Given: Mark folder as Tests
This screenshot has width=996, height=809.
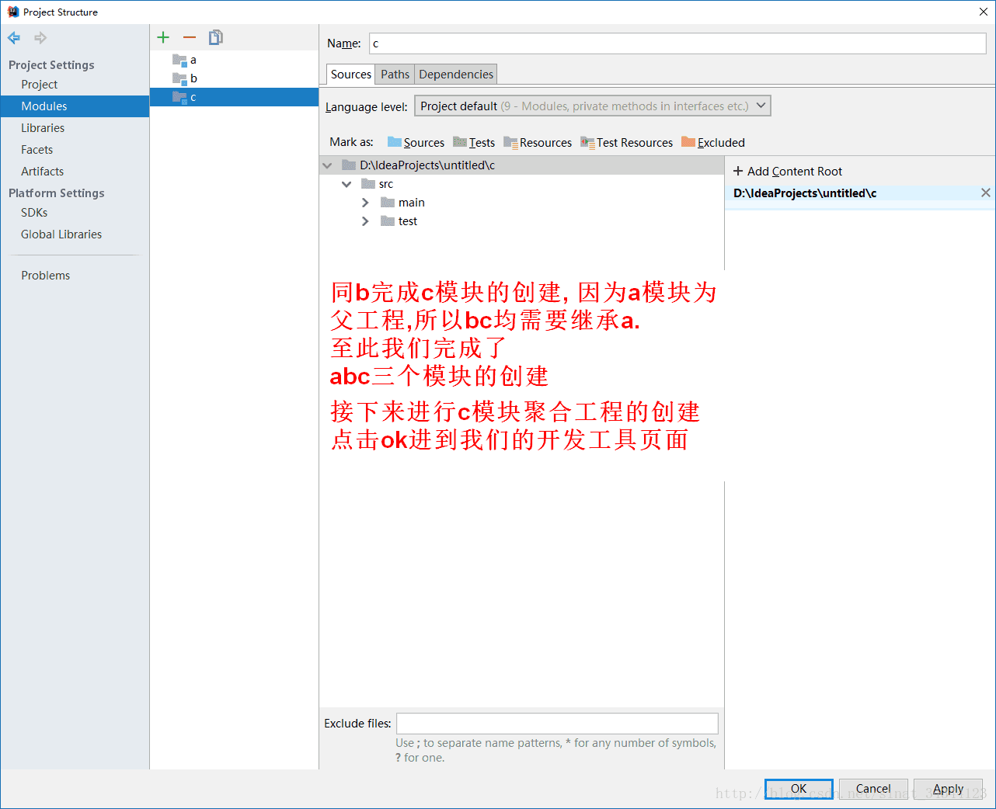Looking at the screenshot, I should [479, 142].
